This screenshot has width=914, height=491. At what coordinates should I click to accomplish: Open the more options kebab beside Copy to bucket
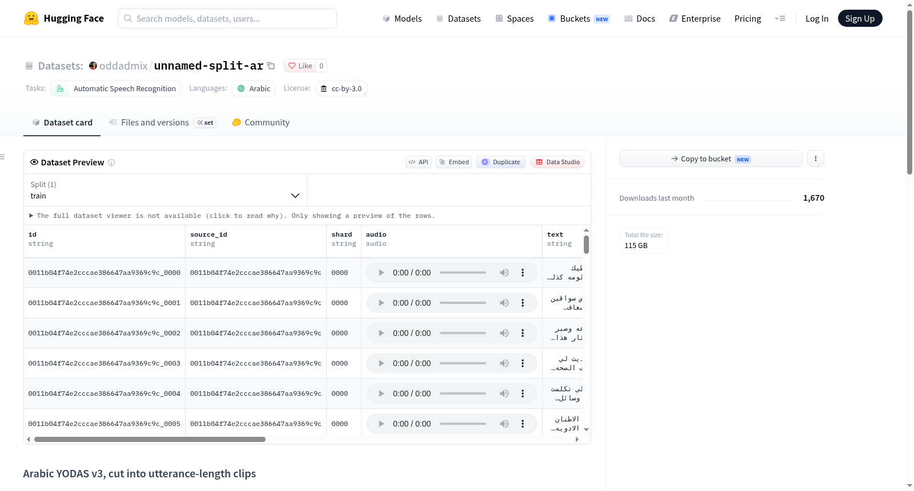pyautogui.click(x=816, y=159)
